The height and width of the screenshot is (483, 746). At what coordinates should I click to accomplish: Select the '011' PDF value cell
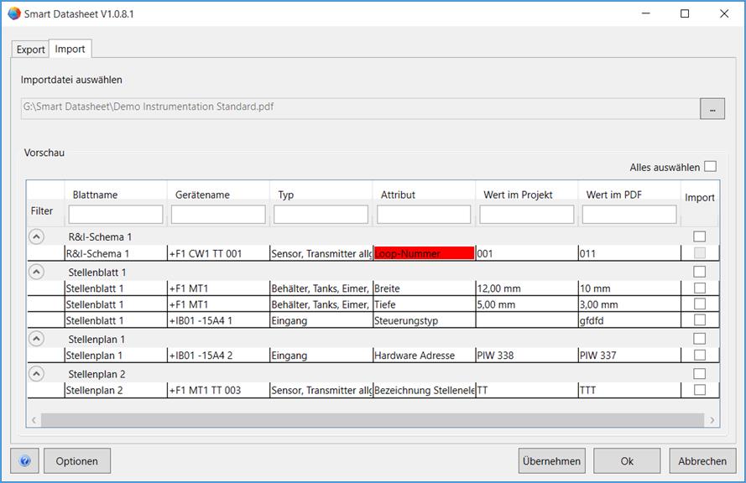[x=629, y=253]
